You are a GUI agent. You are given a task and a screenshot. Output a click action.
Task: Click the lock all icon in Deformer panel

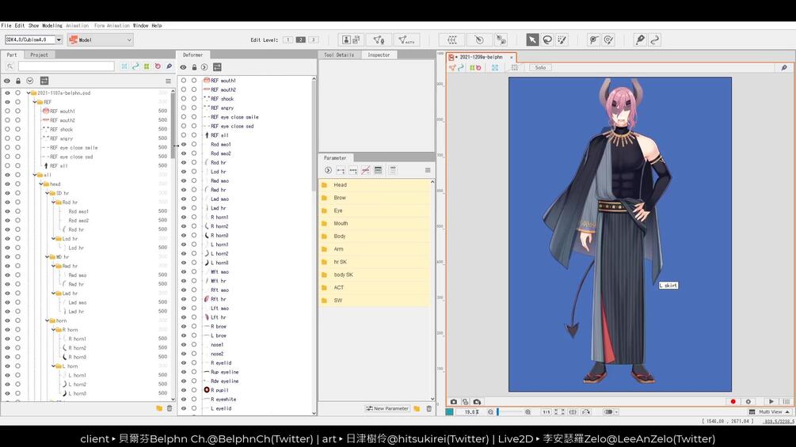pyautogui.click(x=194, y=67)
